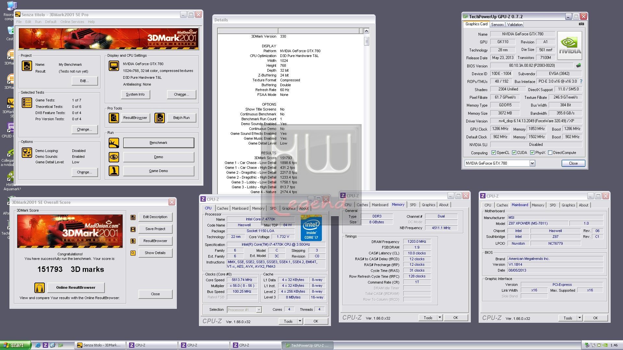The width and height of the screenshot is (623, 350).
Task: Toggle the DirectCompute checkbox in GPU-Z
Action: 550,153
